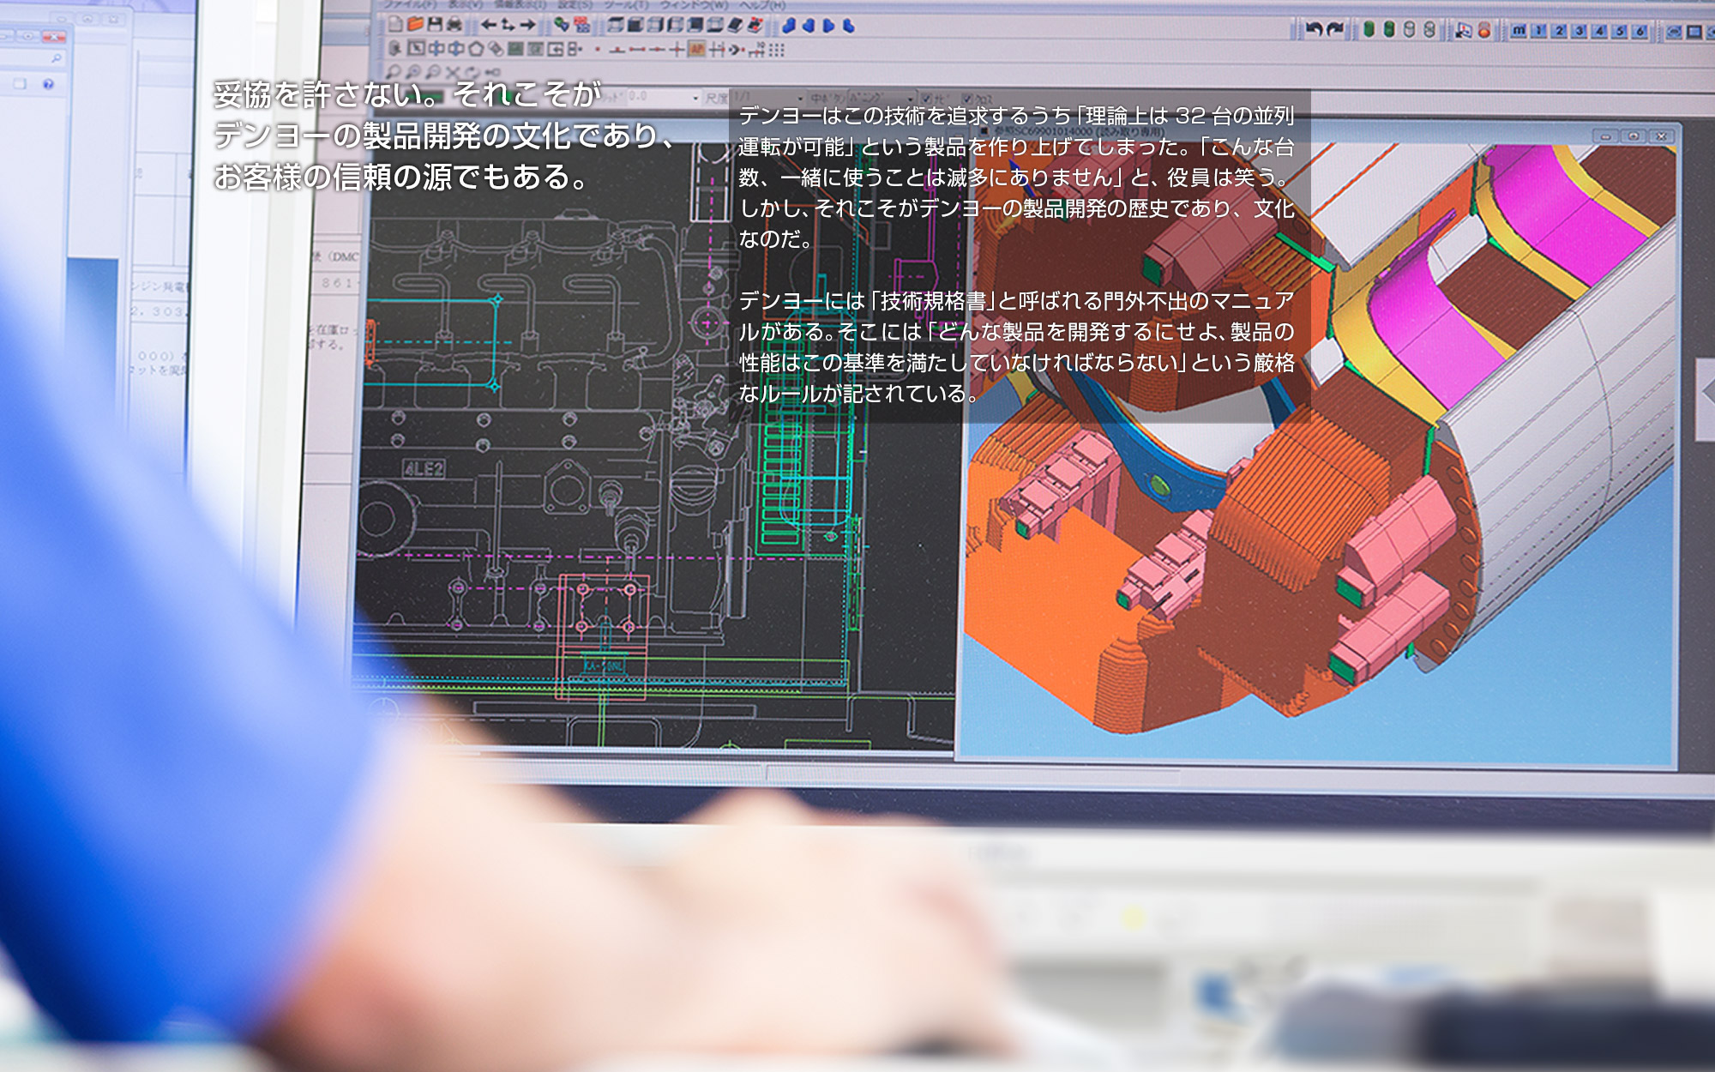This screenshot has width=1715, height=1072.
Task: Click the sheet with arrow icon beside red light
Action: 1464,30
